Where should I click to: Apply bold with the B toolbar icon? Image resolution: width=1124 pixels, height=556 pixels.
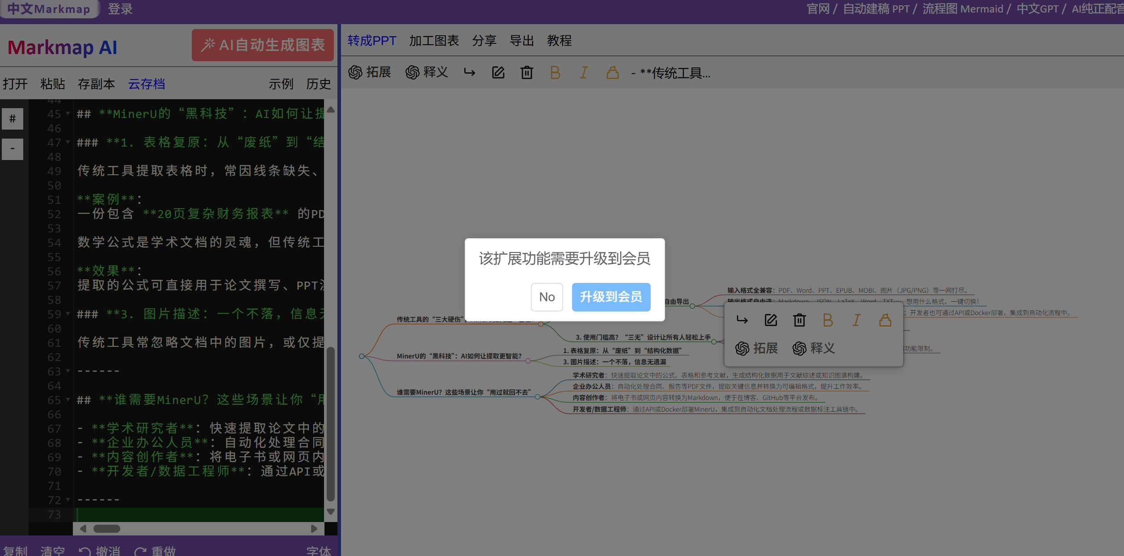click(x=555, y=72)
